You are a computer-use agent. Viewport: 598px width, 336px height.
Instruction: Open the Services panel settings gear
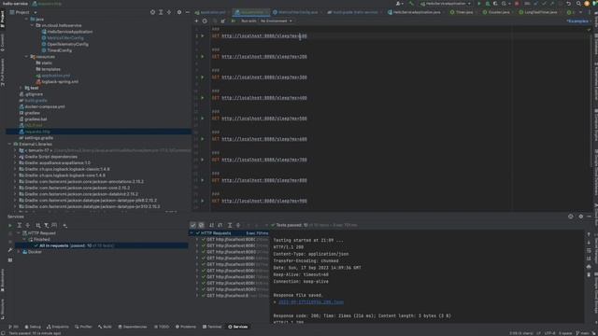(x=581, y=216)
